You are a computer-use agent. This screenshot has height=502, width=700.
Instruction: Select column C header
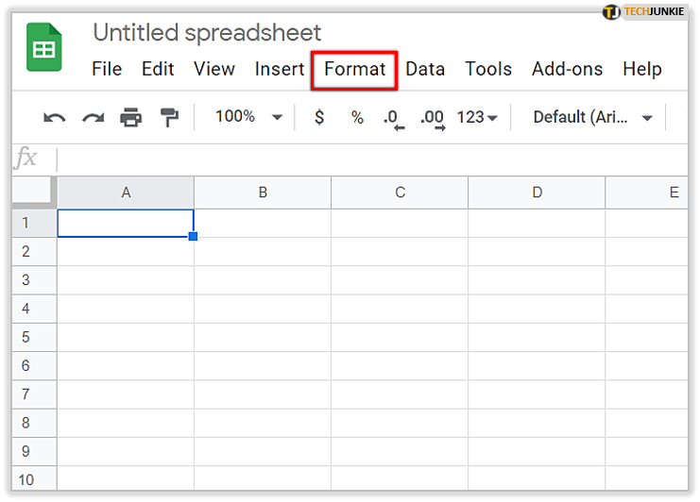click(x=400, y=192)
